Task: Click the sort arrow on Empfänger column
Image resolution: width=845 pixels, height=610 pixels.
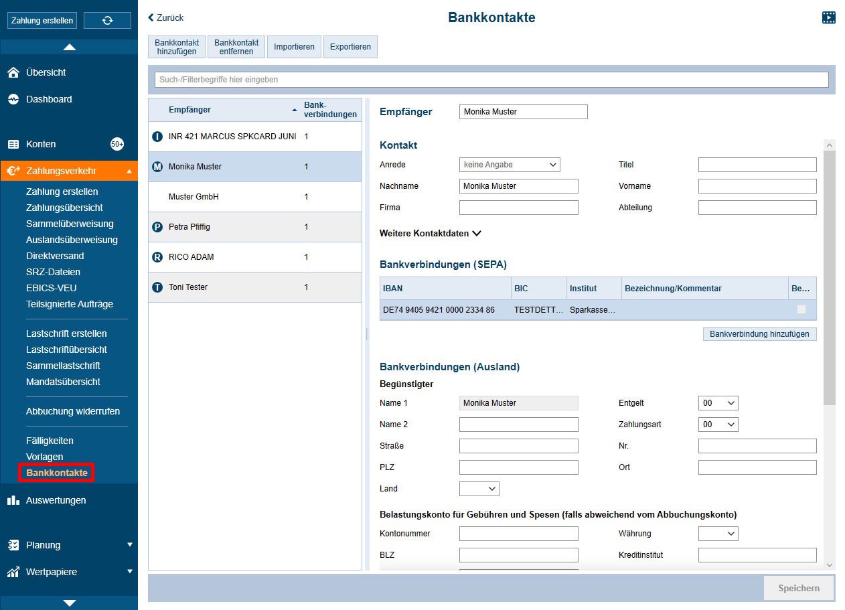Action: (295, 108)
